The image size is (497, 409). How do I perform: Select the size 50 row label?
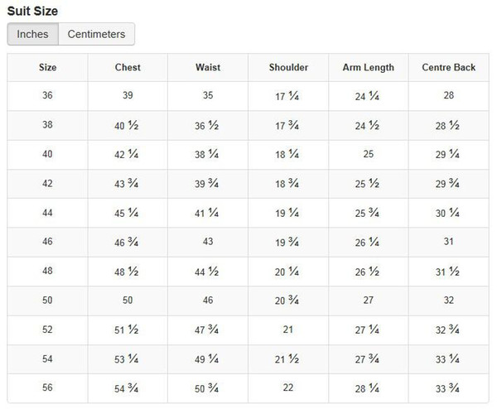[x=47, y=300]
